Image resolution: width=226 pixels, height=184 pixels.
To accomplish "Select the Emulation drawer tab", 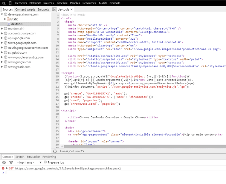I will click(x=33, y=157).
